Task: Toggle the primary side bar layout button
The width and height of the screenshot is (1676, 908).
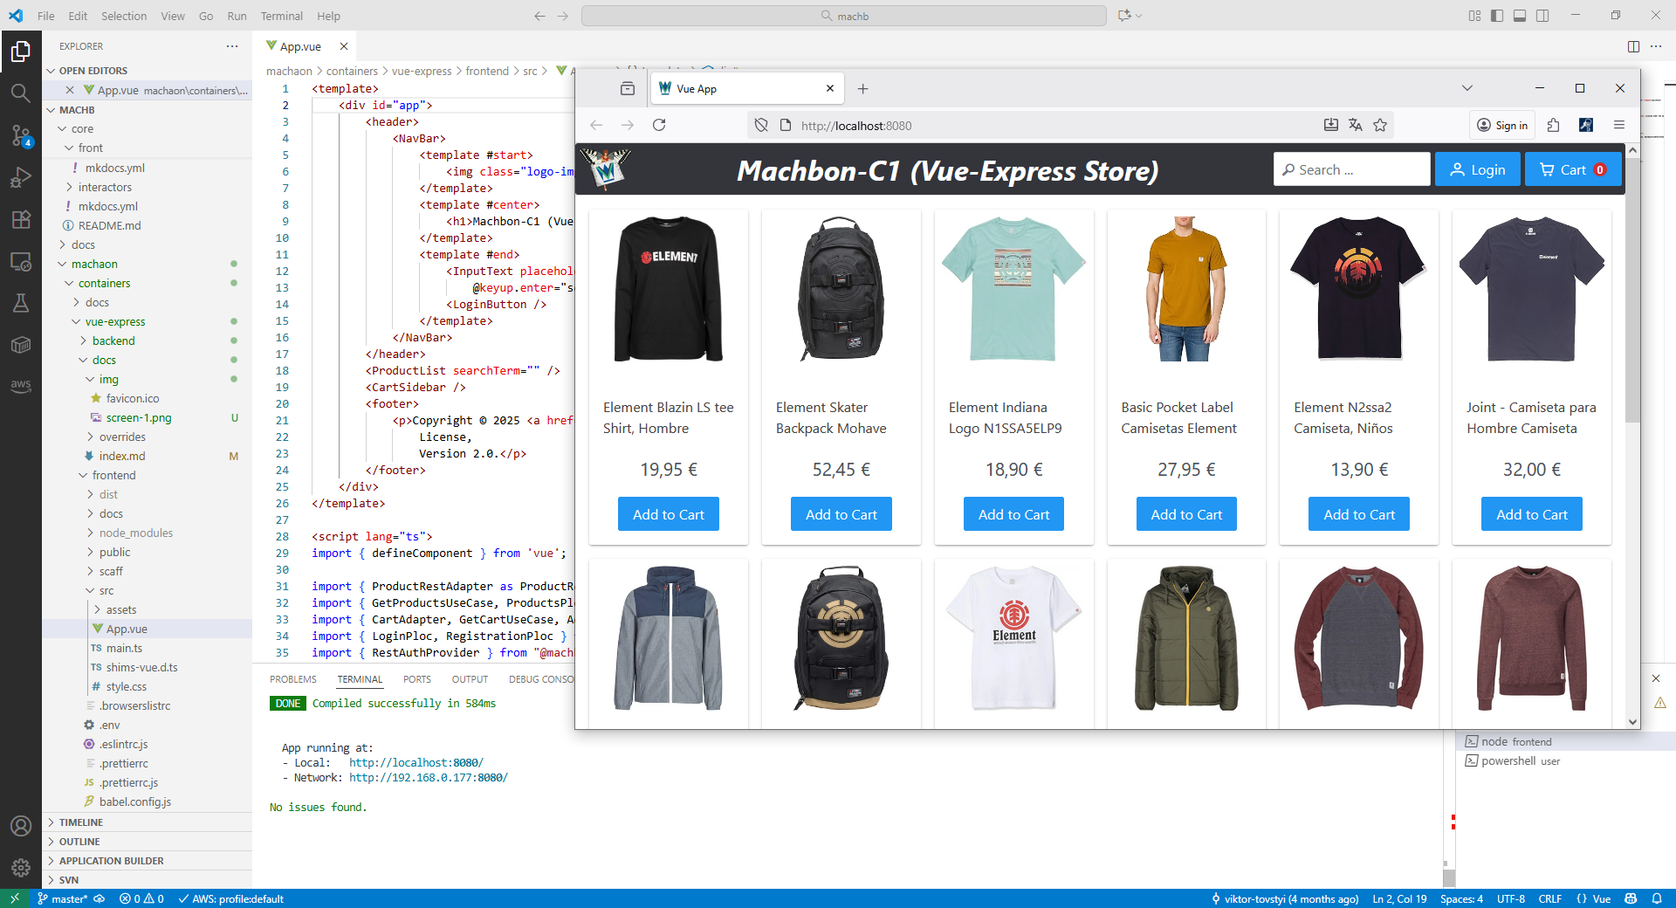Action: [x=1497, y=16]
